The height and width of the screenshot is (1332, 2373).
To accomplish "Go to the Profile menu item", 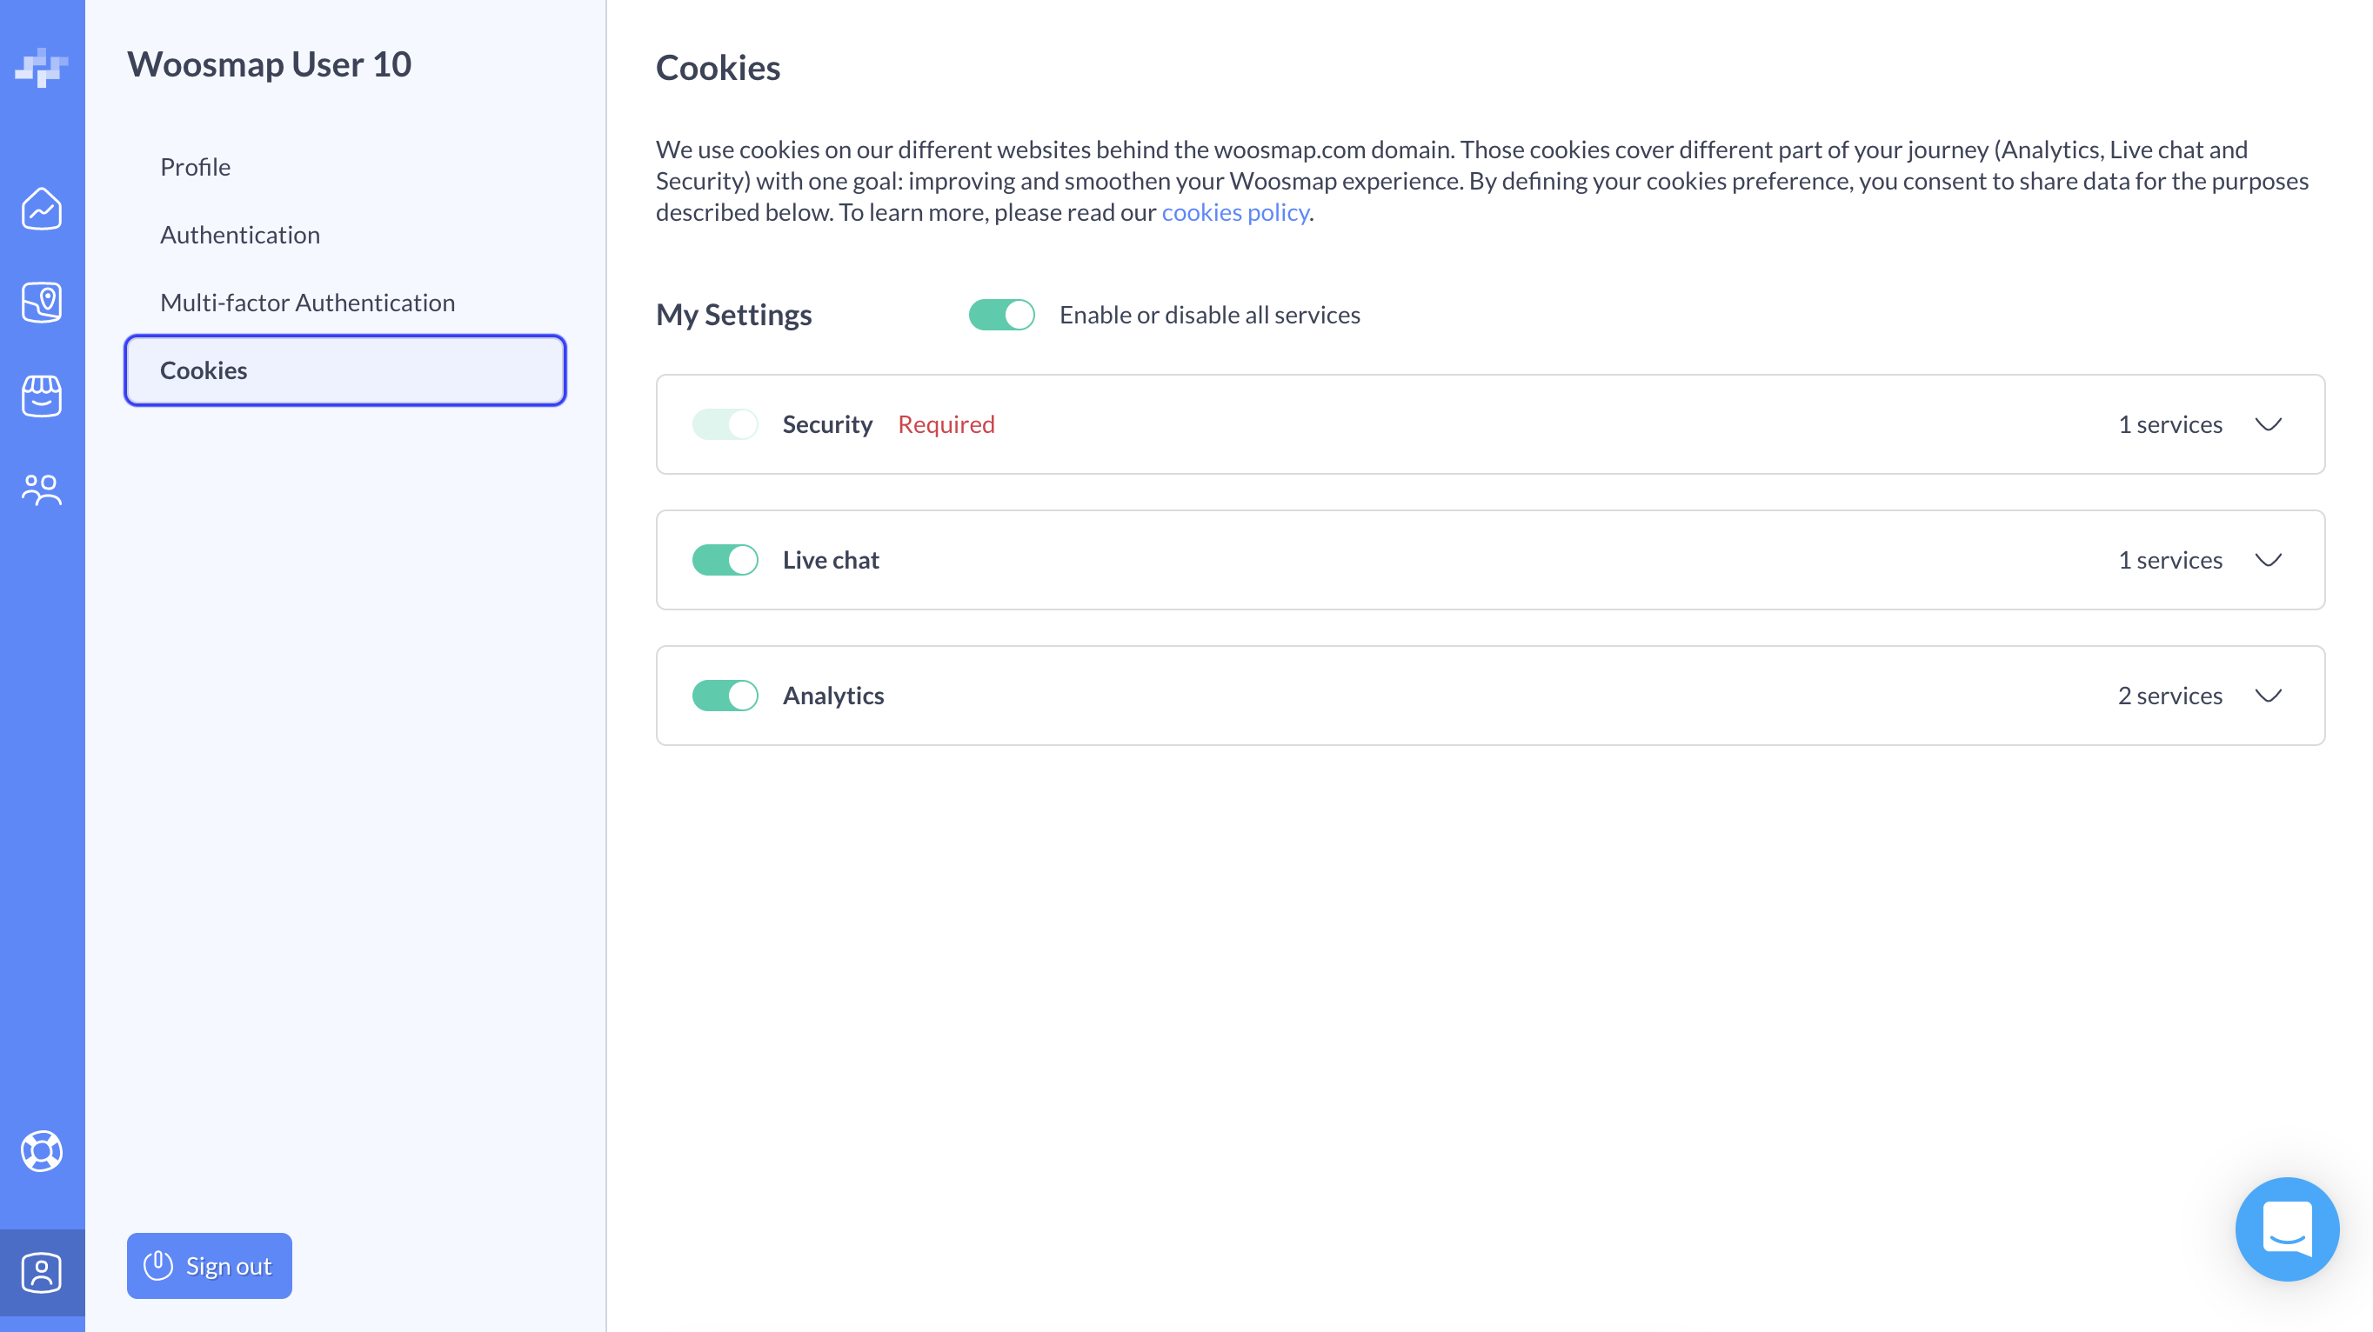I will (196, 167).
